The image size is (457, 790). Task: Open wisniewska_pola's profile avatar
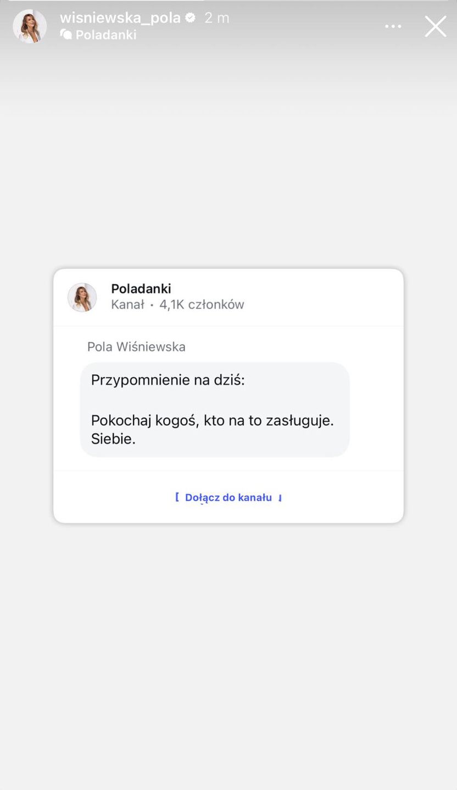coord(30,26)
